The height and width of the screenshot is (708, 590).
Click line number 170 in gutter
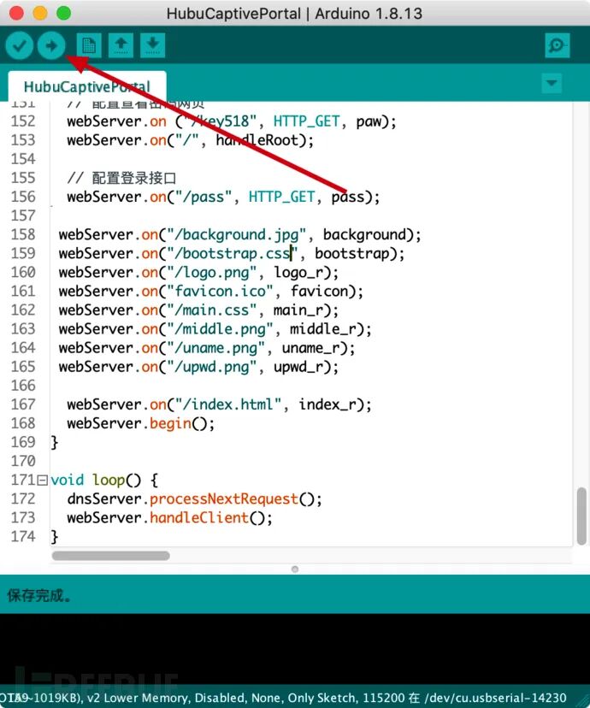coord(23,461)
